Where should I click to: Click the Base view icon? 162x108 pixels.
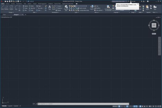click(x=155, y=7)
